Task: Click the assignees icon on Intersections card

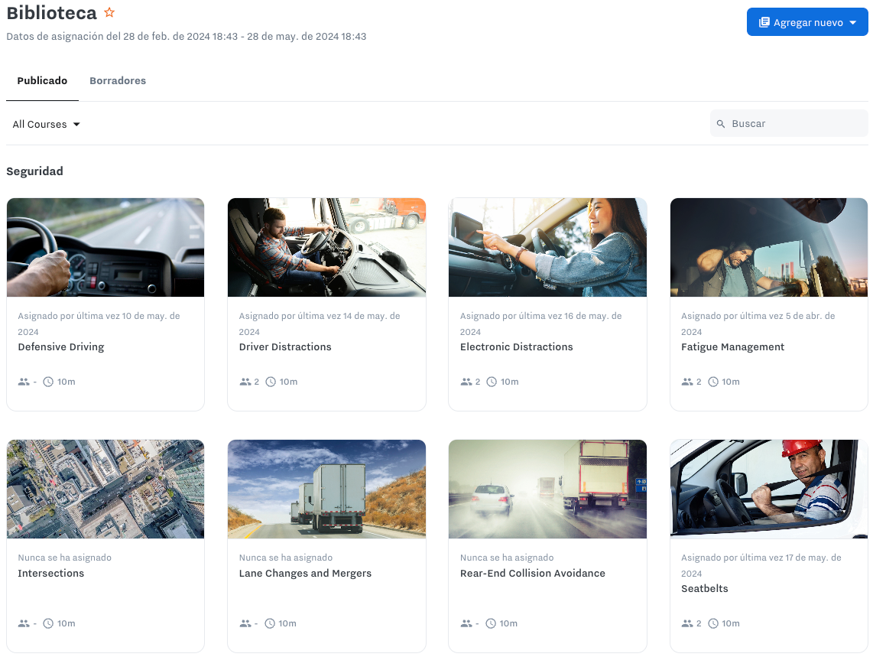Action: tap(24, 623)
